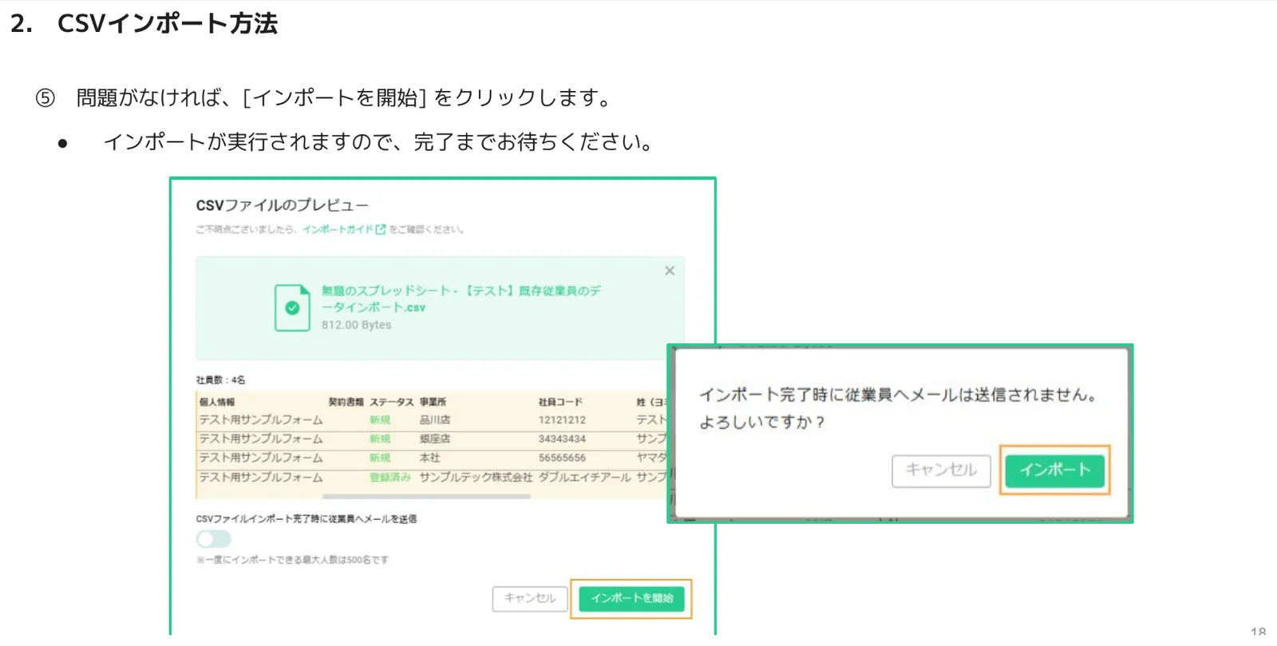Click テスト用サンプルフォーム in the 品川店 row
The image size is (1277, 646).
click(261, 419)
